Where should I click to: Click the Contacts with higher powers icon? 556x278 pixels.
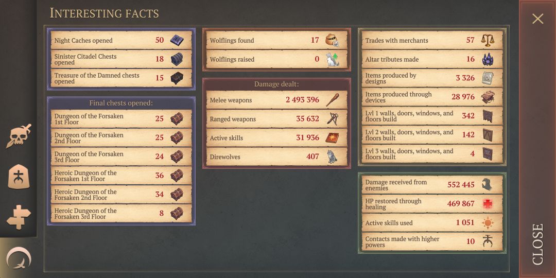tap(488, 241)
